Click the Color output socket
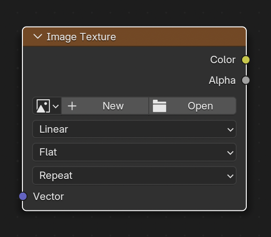The height and width of the screenshot is (237, 271). coord(245,60)
